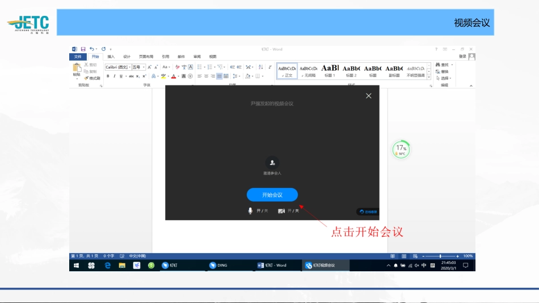Expand the styles gallery

tap(429, 76)
